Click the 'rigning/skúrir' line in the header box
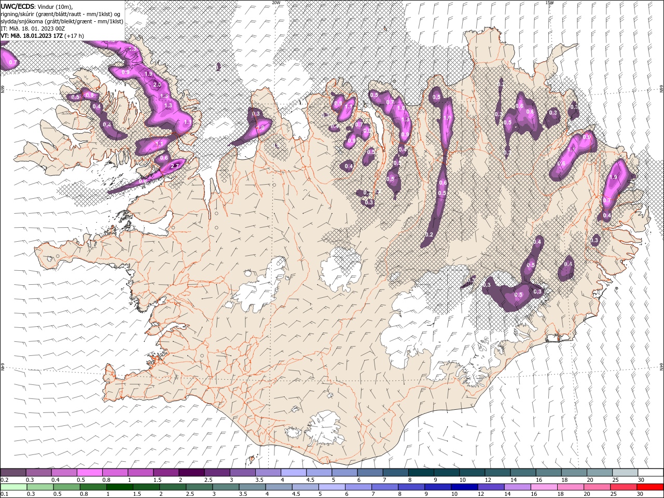664x498 pixels. pos(61,14)
